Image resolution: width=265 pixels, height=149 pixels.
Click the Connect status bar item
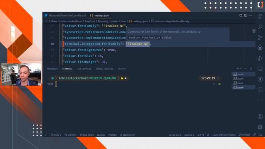(70, 135)
